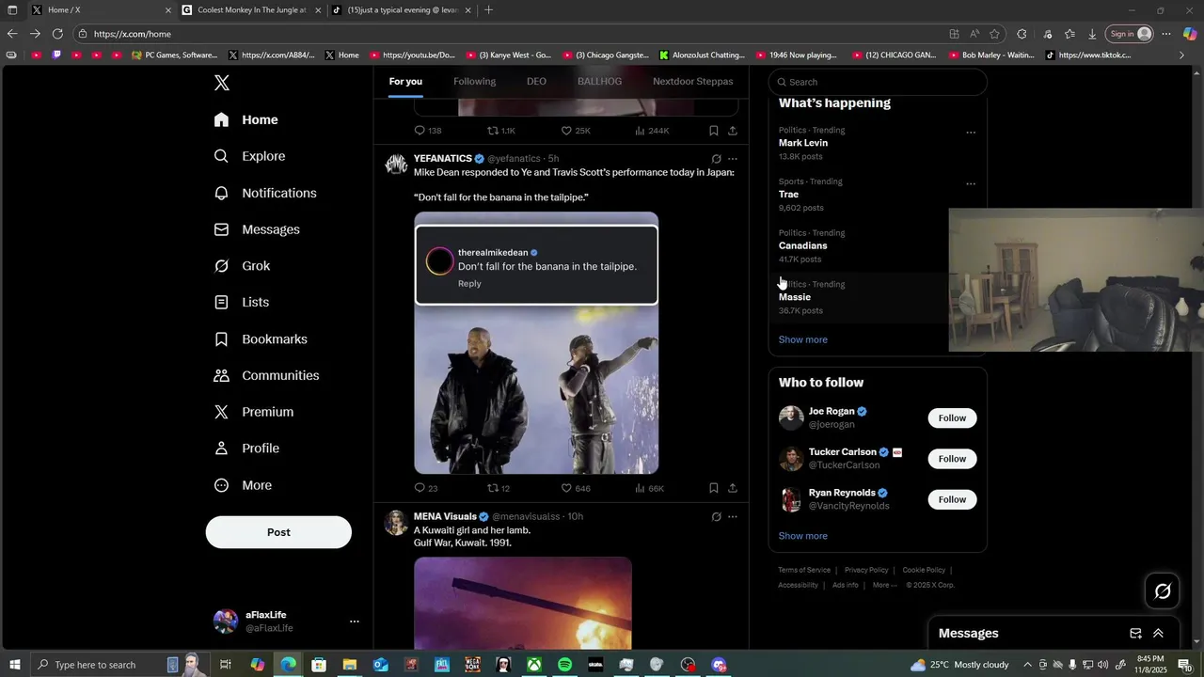Like the YEFANATICS post
Viewport: 1204px width, 677px height.
pos(576,488)
